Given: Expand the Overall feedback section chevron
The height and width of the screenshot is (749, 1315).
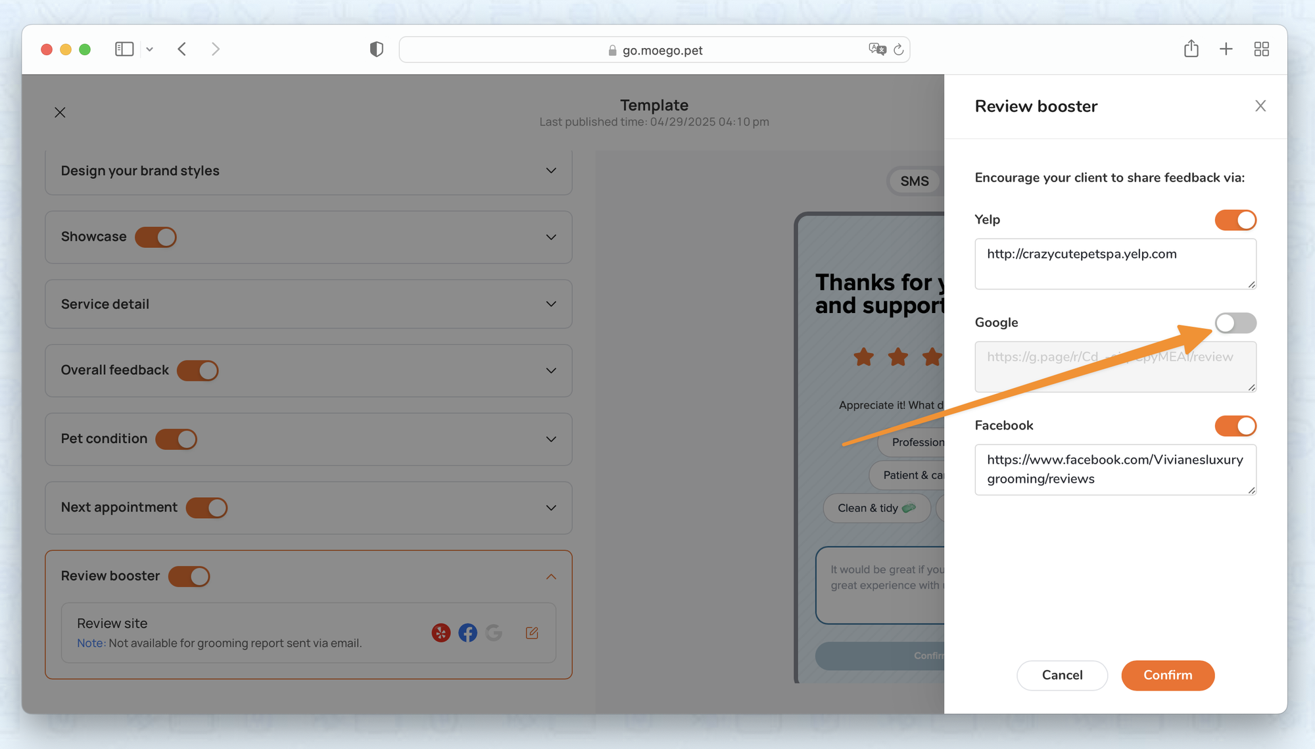Looking at the screenshot, I should tap(551, 370).
